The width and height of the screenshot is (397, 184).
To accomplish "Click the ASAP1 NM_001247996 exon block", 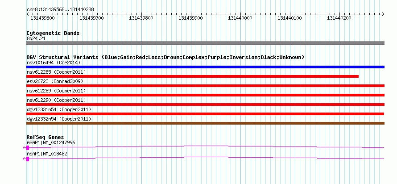I will coord(28,148).
